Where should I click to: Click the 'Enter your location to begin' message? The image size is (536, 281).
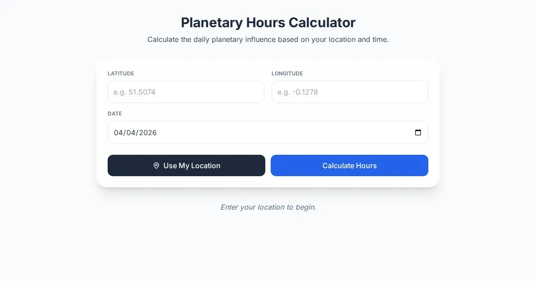point(268,207)
